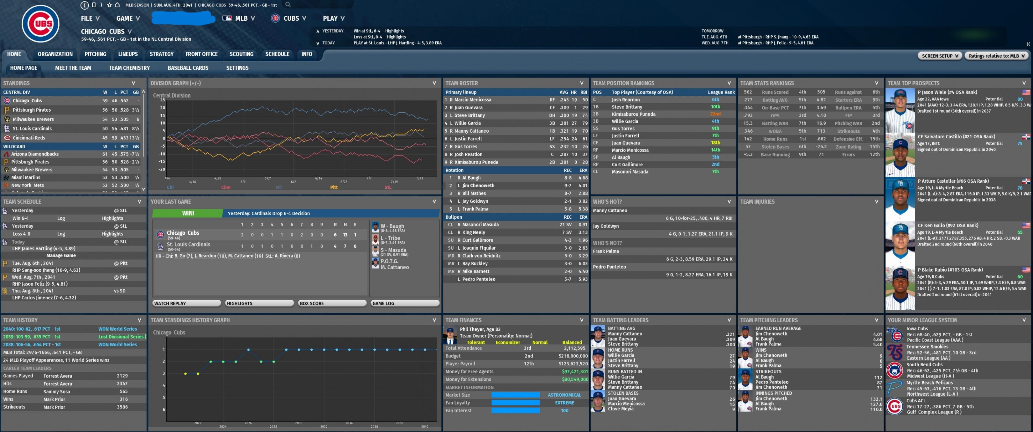Click the MLB logo in the menu bar
The height and width of the screenshot is (432, 1033).
(x=227, y=18)
